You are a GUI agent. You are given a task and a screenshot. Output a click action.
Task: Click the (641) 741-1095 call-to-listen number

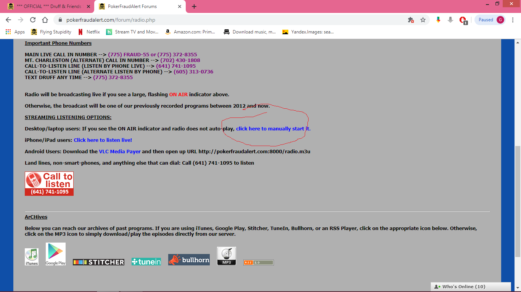click(176, 66)
